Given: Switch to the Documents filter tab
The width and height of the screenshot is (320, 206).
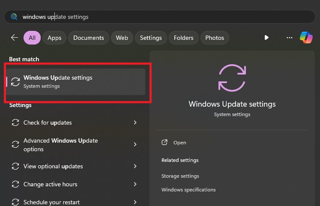Looking at the screenshot, I should pos(89,38).
